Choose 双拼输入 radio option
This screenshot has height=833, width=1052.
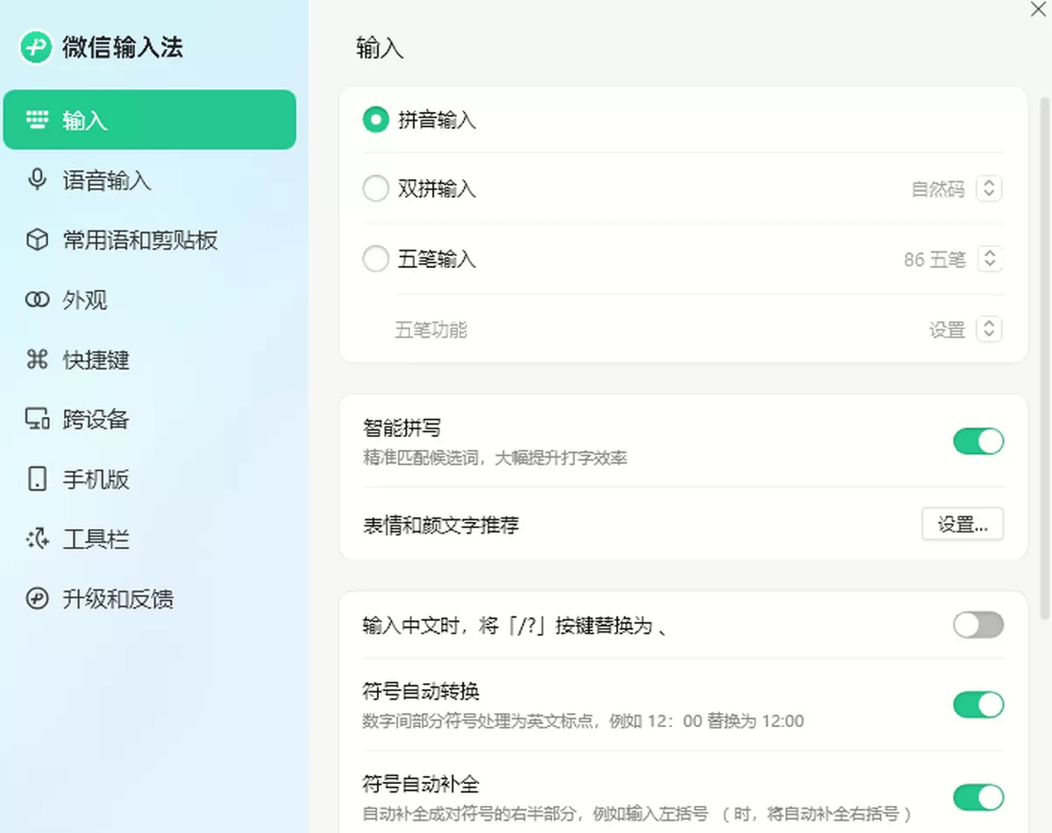tap(375, 188)
